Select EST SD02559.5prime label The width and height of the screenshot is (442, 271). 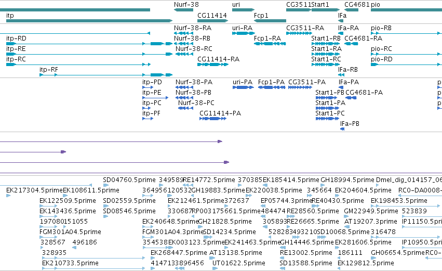click(129, 201)
